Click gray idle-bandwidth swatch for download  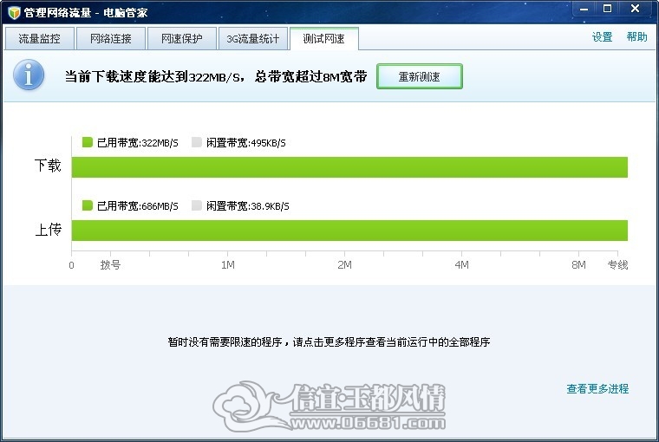tap(196, 142)
